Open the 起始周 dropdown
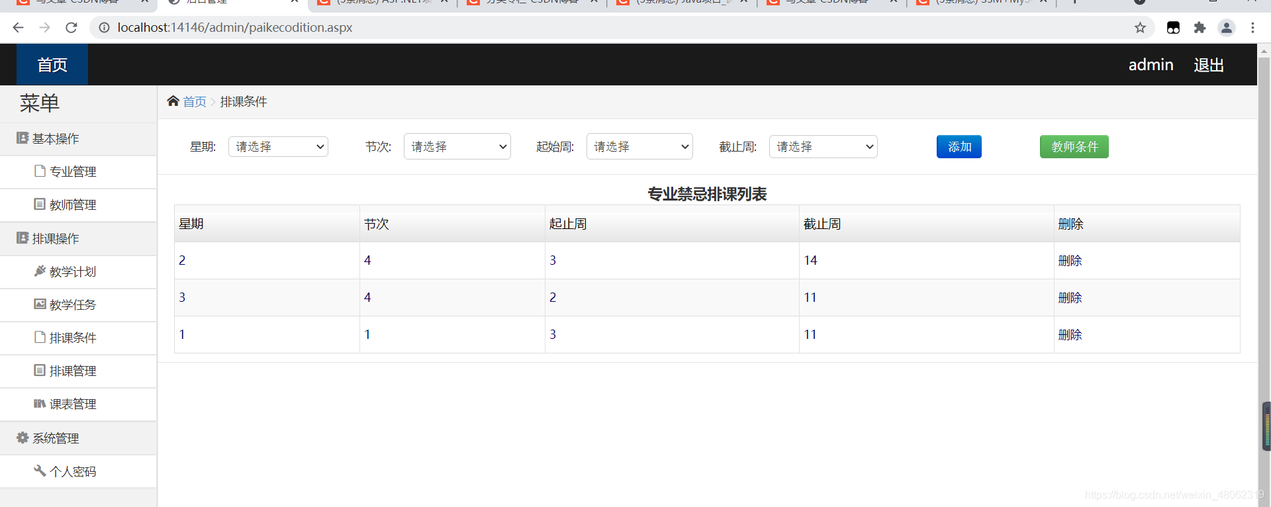Screen dimensions: 1271x507 click(x=639, y=146)
